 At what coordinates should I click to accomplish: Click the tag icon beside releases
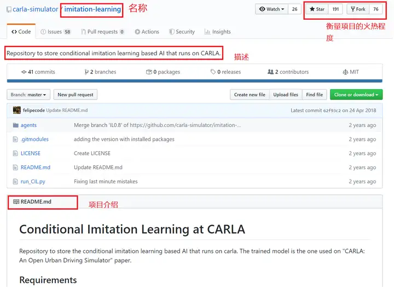point(213,72)
